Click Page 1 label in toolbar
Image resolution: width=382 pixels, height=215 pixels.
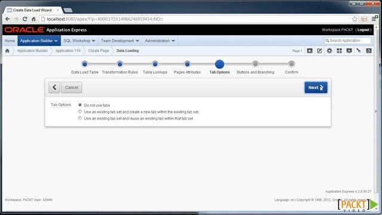pos(297,51)
